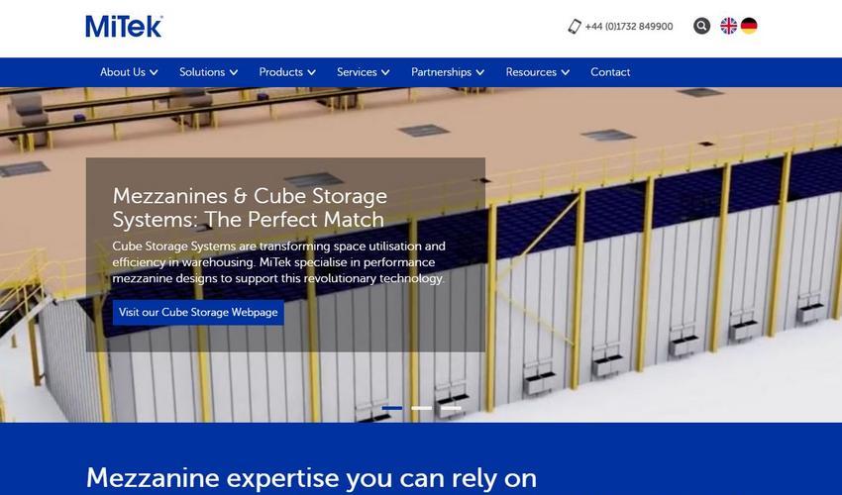Expand the Solutions dropdown chevron

(234, 72)
